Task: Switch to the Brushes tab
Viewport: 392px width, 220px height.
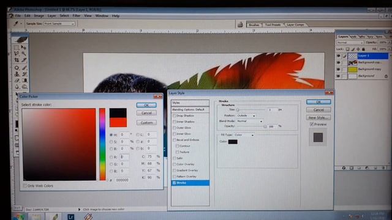Action: (x=254, y=24)
